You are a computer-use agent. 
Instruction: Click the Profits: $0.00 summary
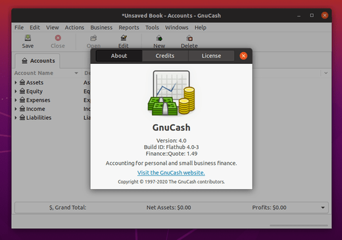(x=269, y=208)
